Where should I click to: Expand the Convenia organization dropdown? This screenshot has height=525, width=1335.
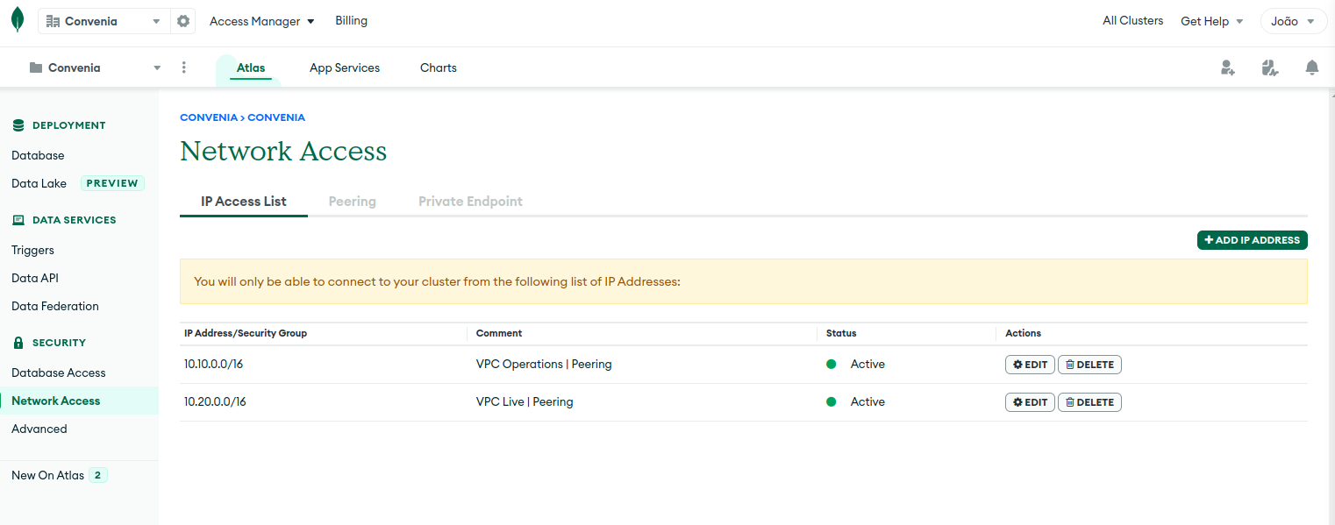point(104,21)
